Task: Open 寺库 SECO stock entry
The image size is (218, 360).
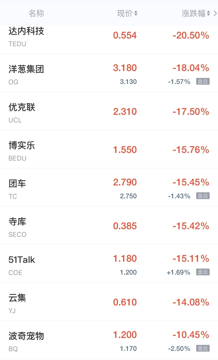Action: click(109, 226)
